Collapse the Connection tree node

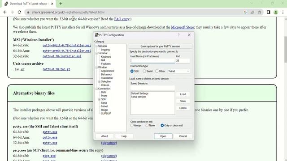tap(96, 89)
